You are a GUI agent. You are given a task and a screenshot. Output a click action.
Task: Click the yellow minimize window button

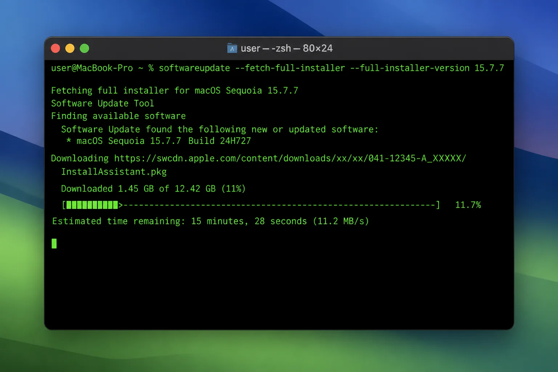(70, 48)
